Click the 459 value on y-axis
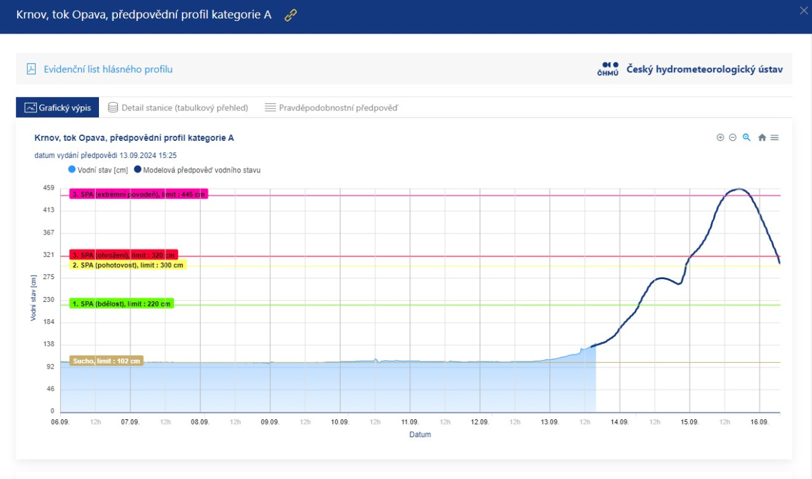The height and width of the screenshot is (479, 812). coord(49,188)
